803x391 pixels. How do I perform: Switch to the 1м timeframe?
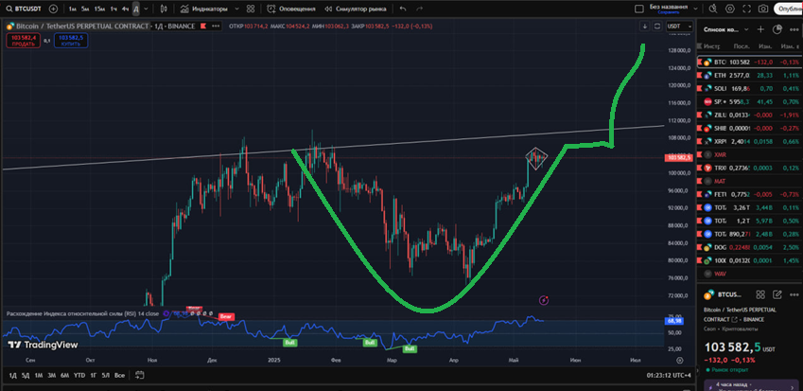(73, 9)
